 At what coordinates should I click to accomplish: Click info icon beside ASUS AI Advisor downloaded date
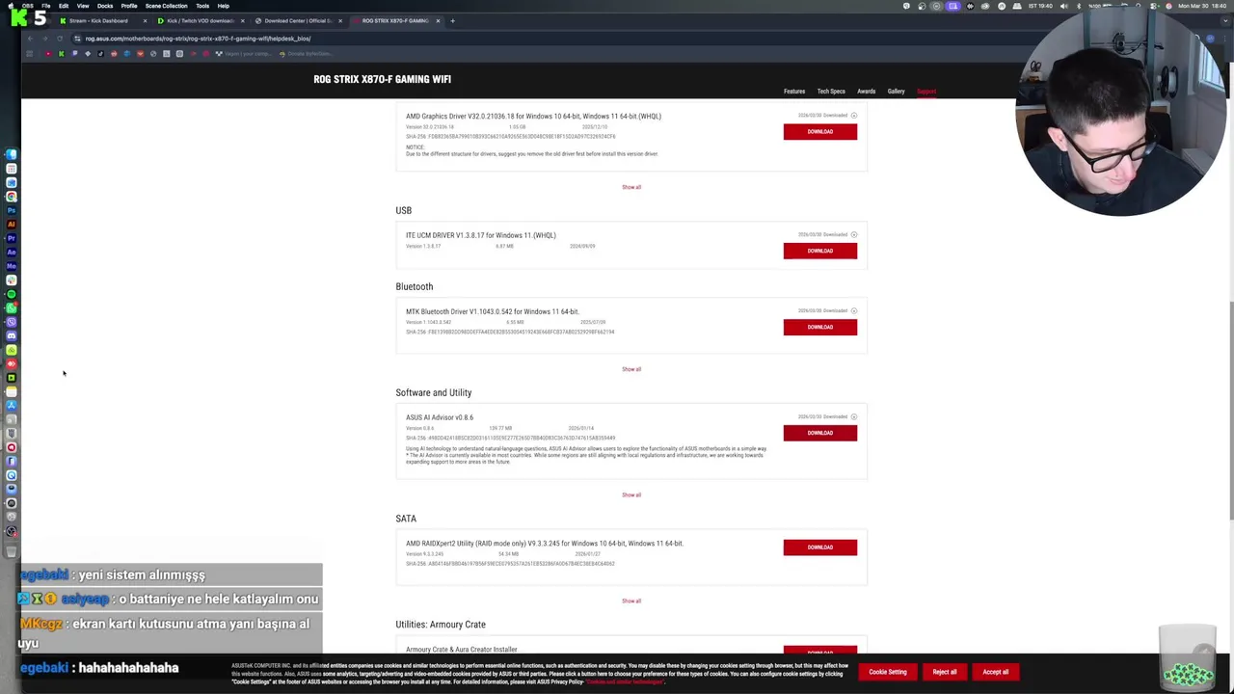point(854,416)
